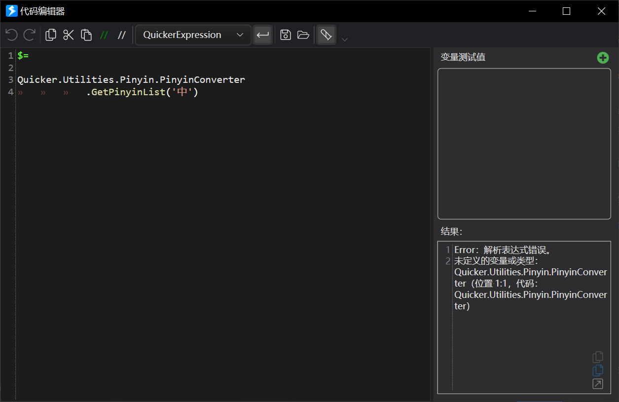This screenshot has height=402, width=619.
Task: Expand toolbar overflow chevron
Action: pyautogui.click(x=345, y=39)
